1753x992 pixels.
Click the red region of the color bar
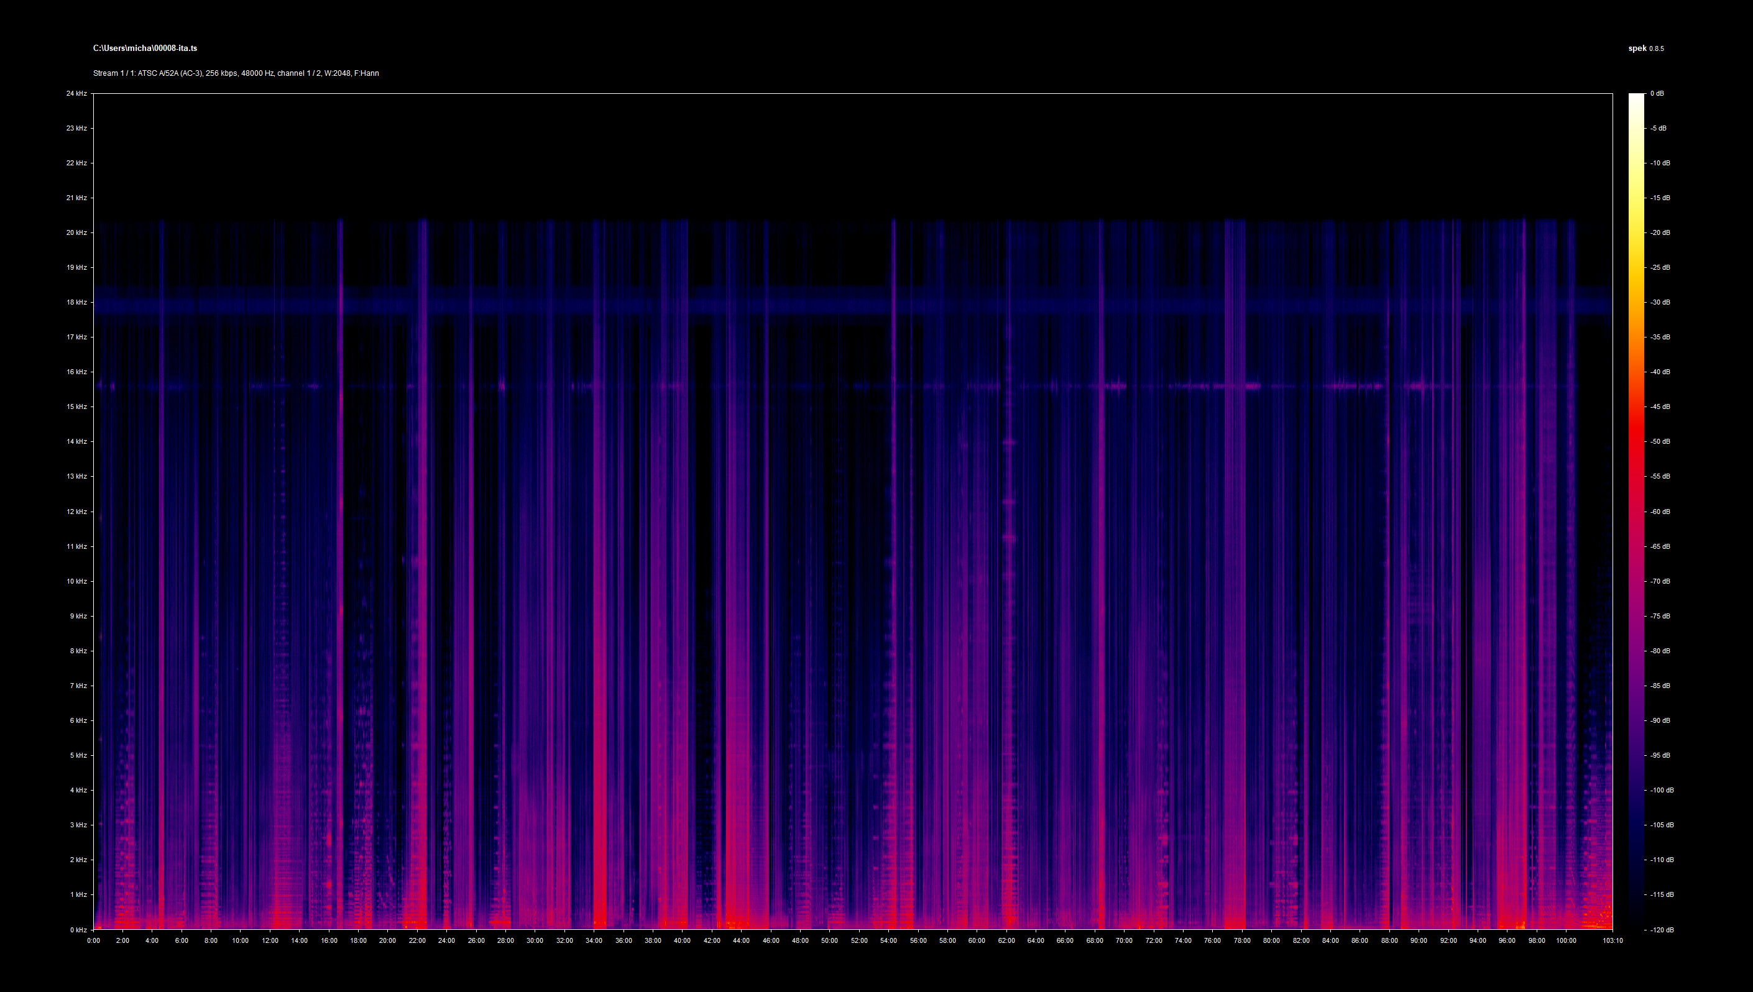point(1636,436)
